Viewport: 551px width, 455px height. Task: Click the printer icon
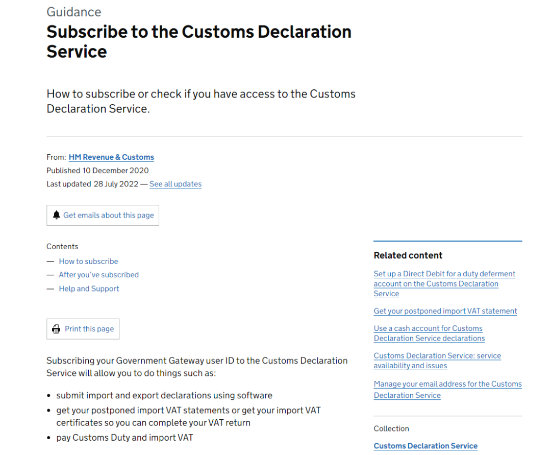[57, 329]
